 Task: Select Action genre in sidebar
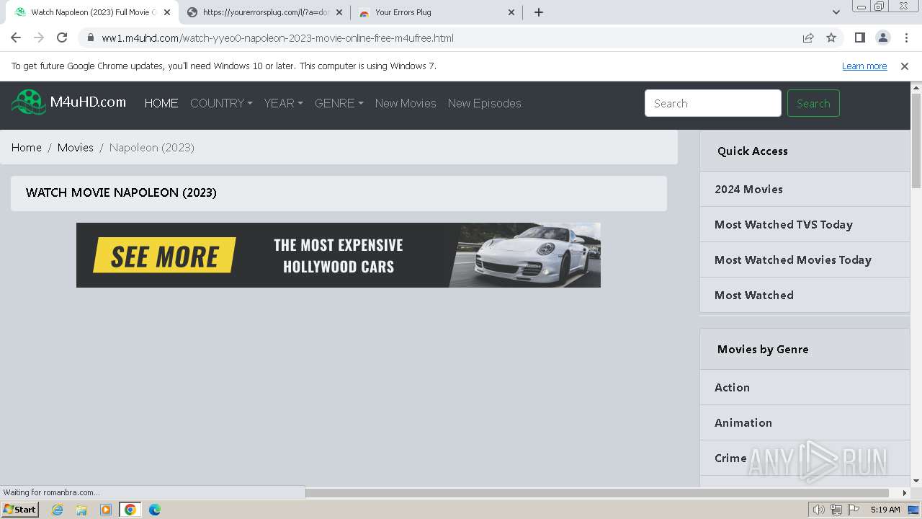pos(805,387)
